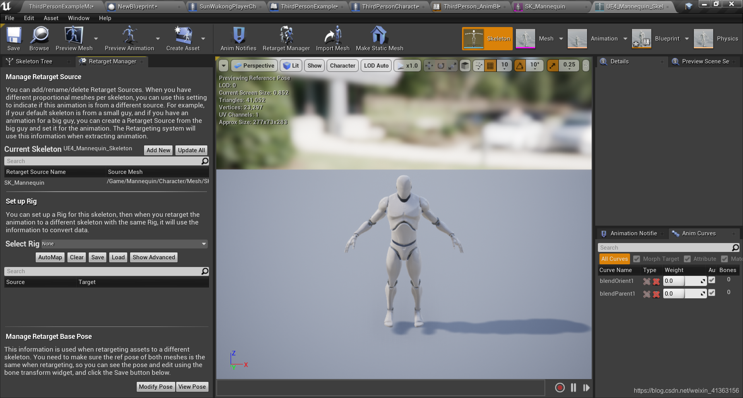The image size is (743, 398).
Task: Toggle the All Curves filter
Action: point(615,259)
